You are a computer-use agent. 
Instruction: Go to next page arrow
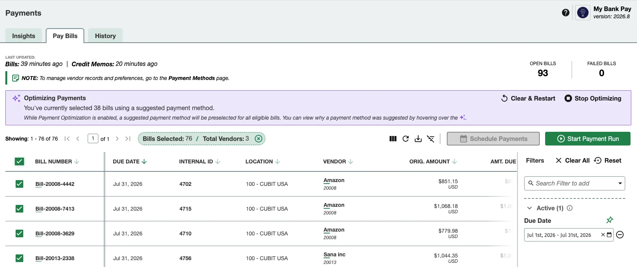[x=117, y=139]
